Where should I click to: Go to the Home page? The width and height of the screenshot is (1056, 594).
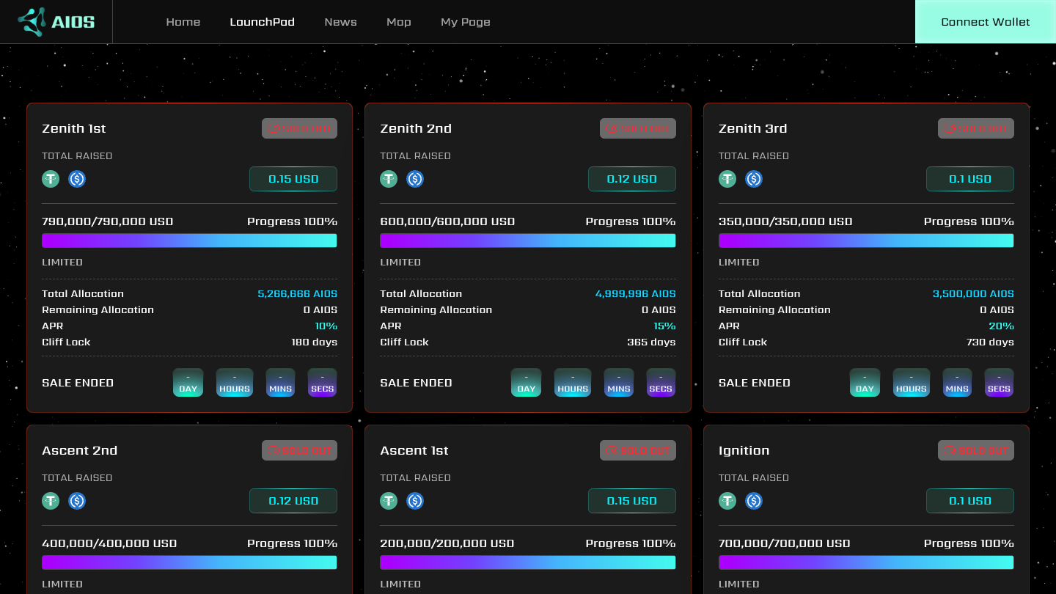pyautogui.click(x=183, y=22)
